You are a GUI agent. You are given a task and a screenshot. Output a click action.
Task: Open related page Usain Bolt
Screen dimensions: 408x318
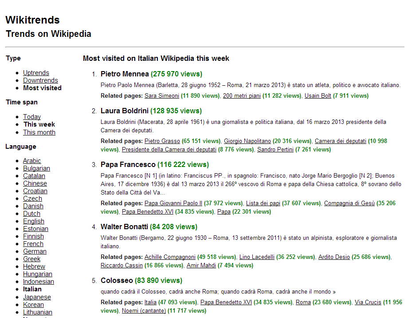(318, 95)
